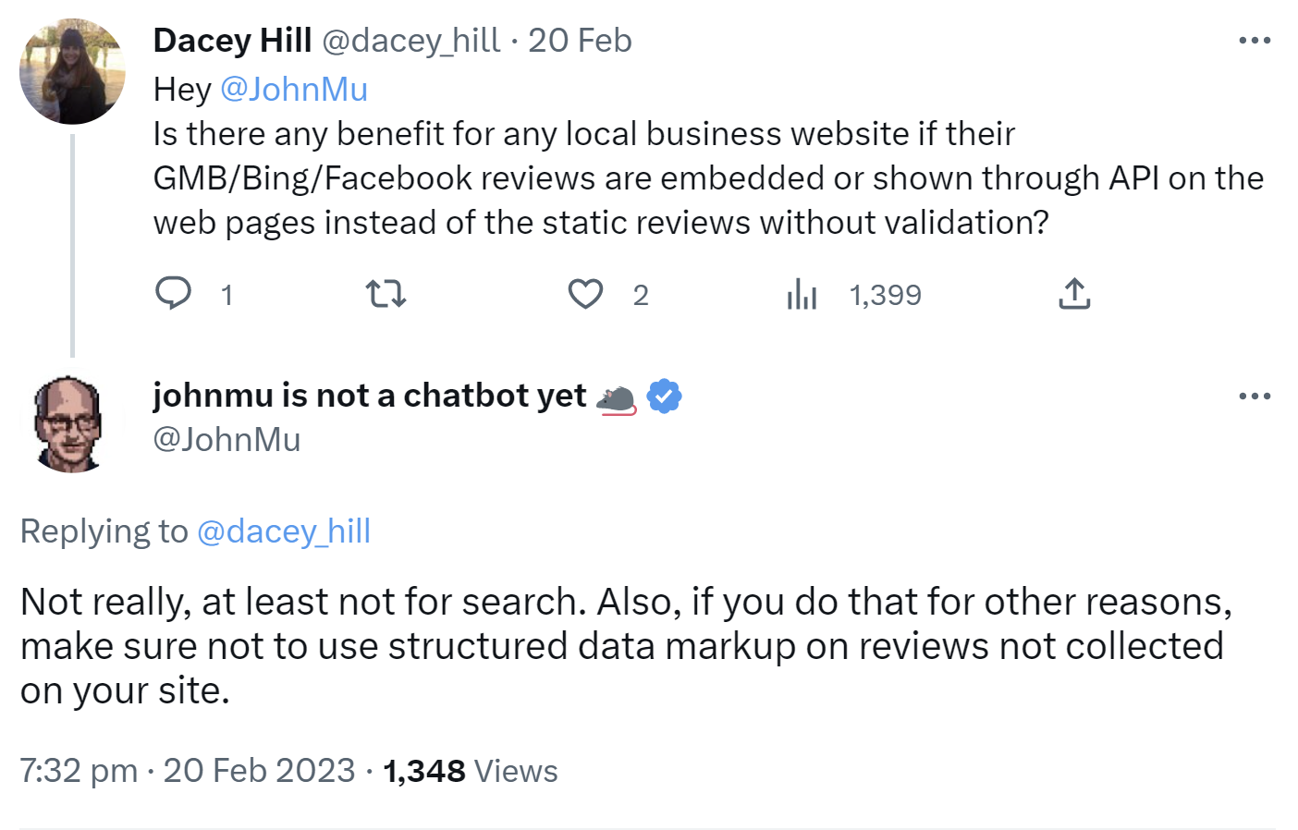Click the retweet icon on Dacey's tweet
The height and width of the screenshot is (830, 1298).
pyautogui.click(x=386, y=294)
